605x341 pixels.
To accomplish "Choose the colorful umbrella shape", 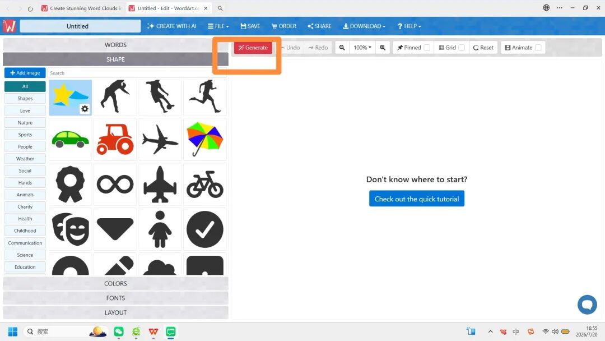I will [205, 140].
